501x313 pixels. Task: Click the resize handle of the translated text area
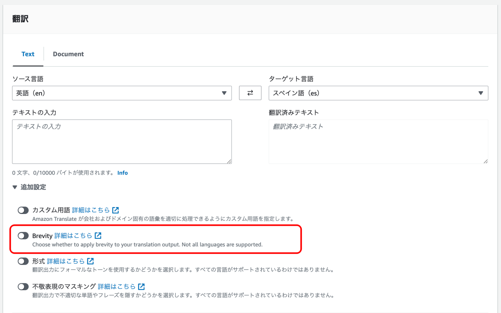(486, 161)
